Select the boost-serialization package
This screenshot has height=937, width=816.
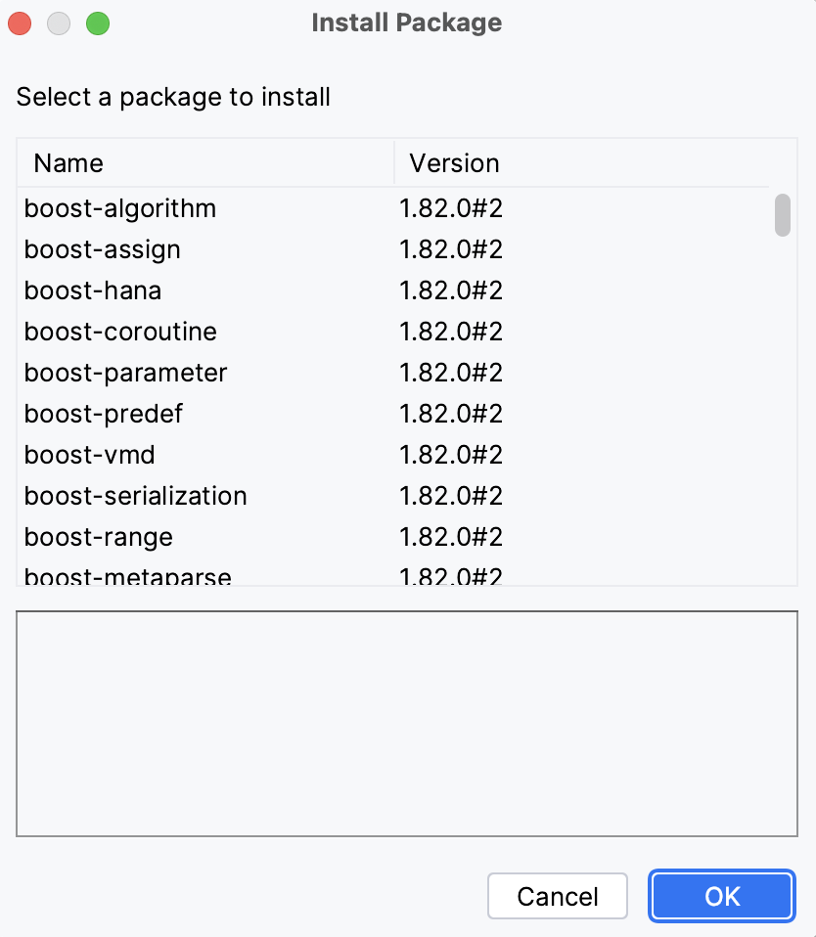(135, 496)
